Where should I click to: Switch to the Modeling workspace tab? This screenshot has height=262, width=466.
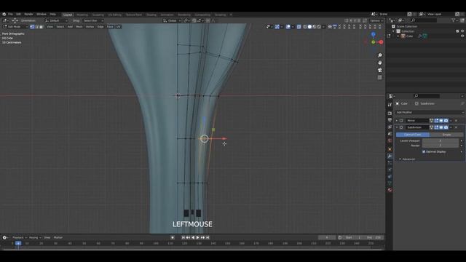82,15
